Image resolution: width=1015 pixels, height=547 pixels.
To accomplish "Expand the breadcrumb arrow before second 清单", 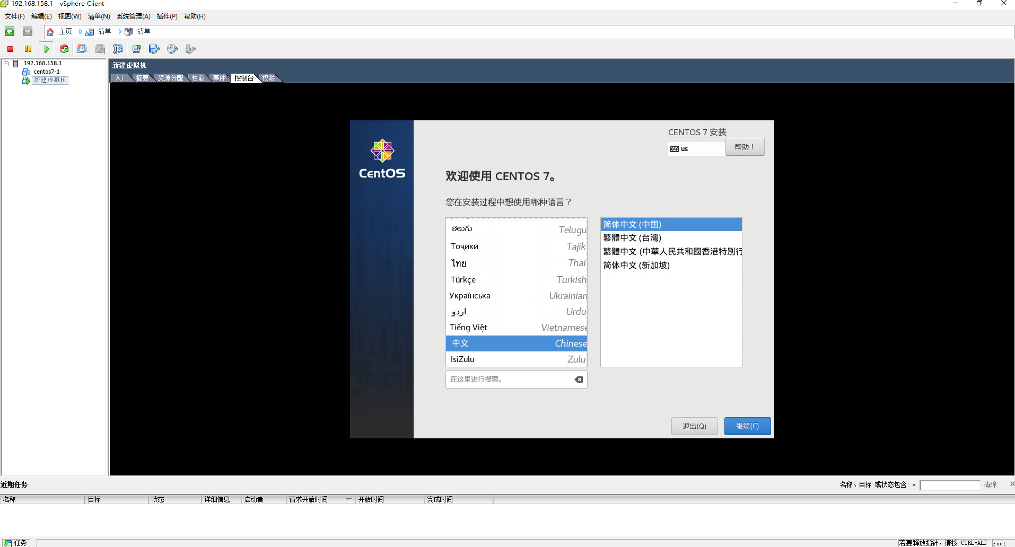I will tap(120, 32).
